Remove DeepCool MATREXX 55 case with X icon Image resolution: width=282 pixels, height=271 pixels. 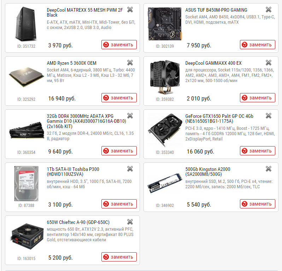tap(130, 10)
